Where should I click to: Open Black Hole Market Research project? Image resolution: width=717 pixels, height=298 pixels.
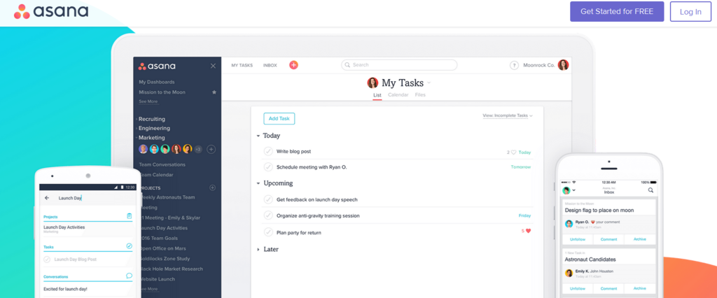coord(172,269)
